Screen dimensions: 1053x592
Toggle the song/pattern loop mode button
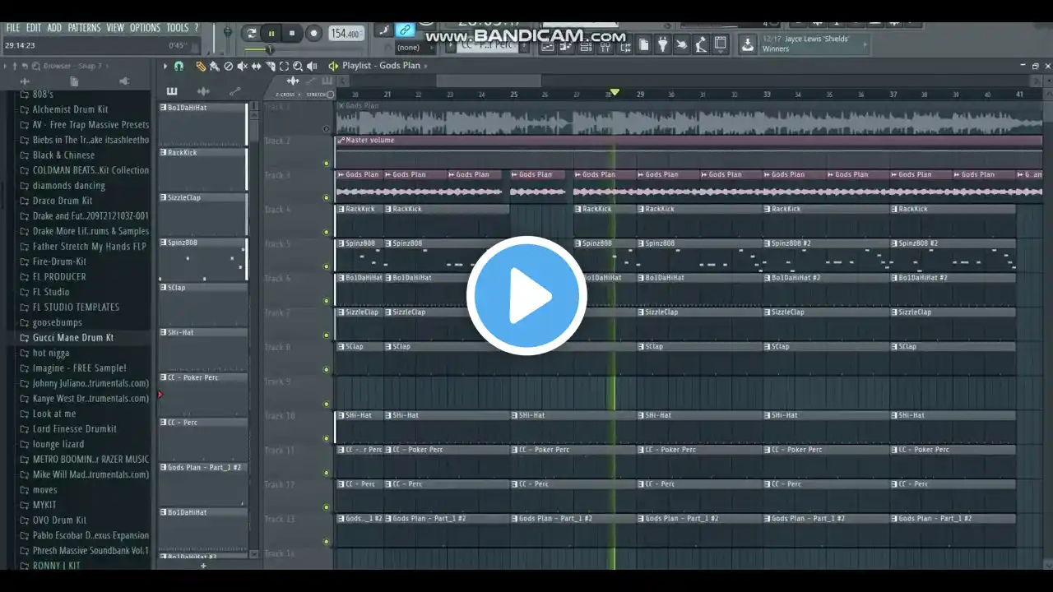pyautogui.click(x=251, y=34)
